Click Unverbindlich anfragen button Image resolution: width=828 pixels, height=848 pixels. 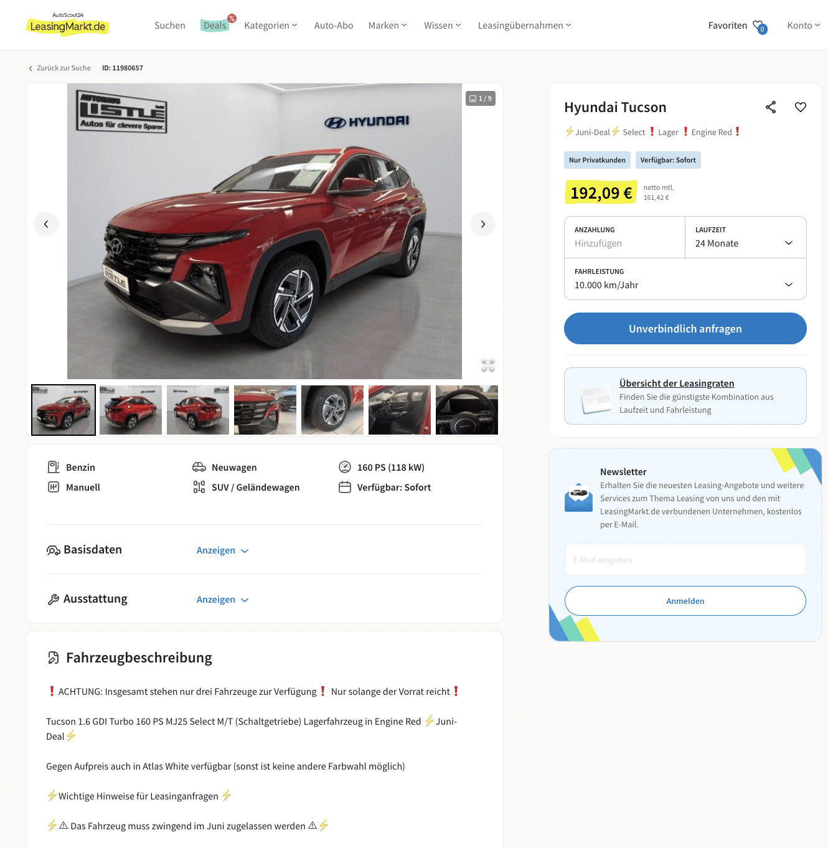click(x=685, y=329)
